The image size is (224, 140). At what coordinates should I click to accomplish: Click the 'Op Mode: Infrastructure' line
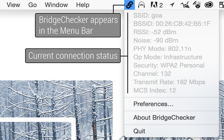(x=168, y=57)
